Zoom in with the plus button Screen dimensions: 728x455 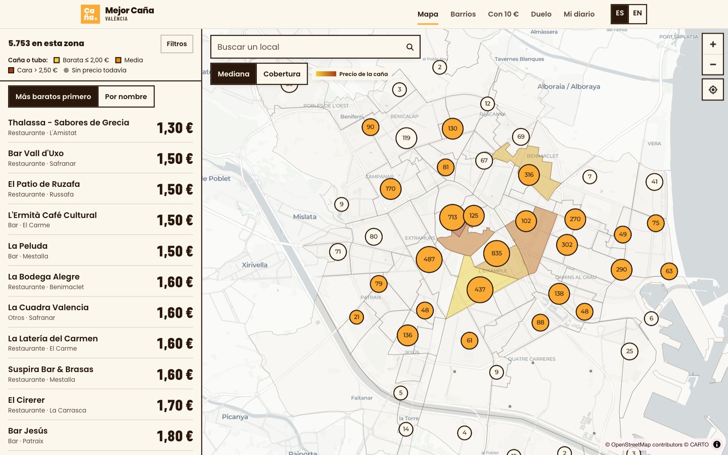point(713,44)
